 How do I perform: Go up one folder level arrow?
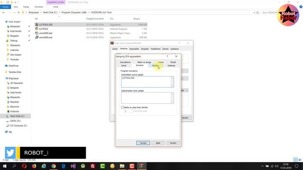pos(18,12)
